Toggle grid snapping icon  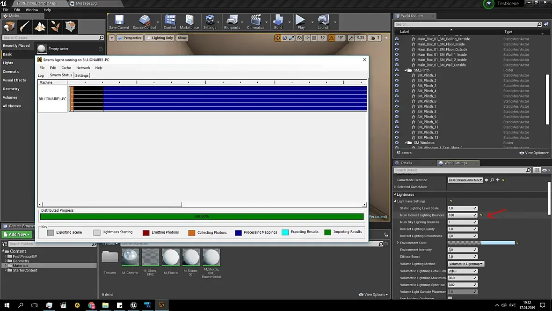point(314,38)
